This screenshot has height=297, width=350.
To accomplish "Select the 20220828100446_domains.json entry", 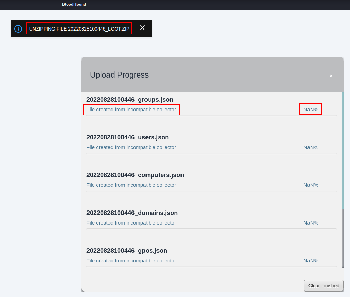I will (x=132, y=213).
